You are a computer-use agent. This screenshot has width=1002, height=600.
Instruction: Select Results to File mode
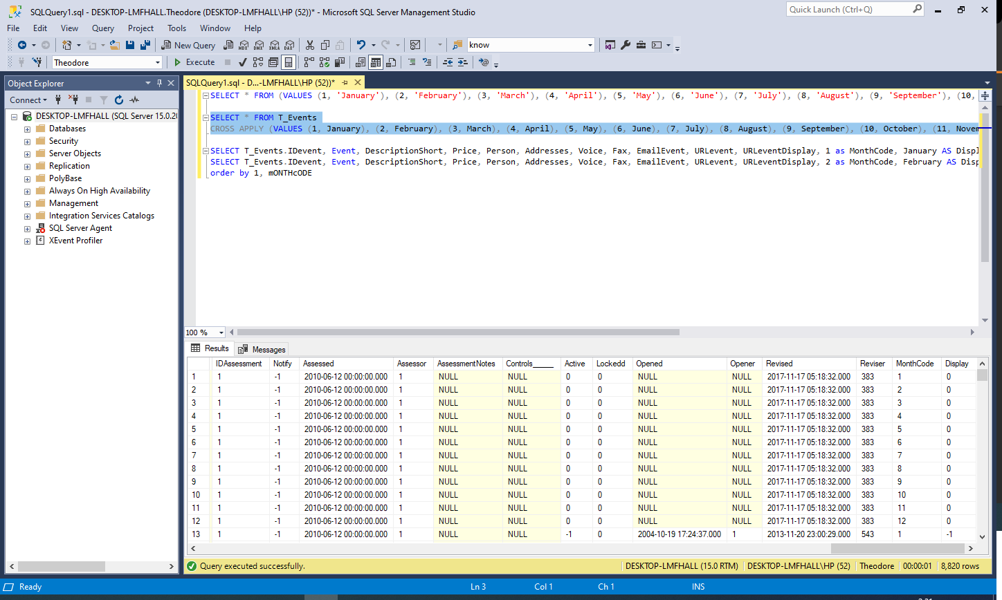coord(391,62)
